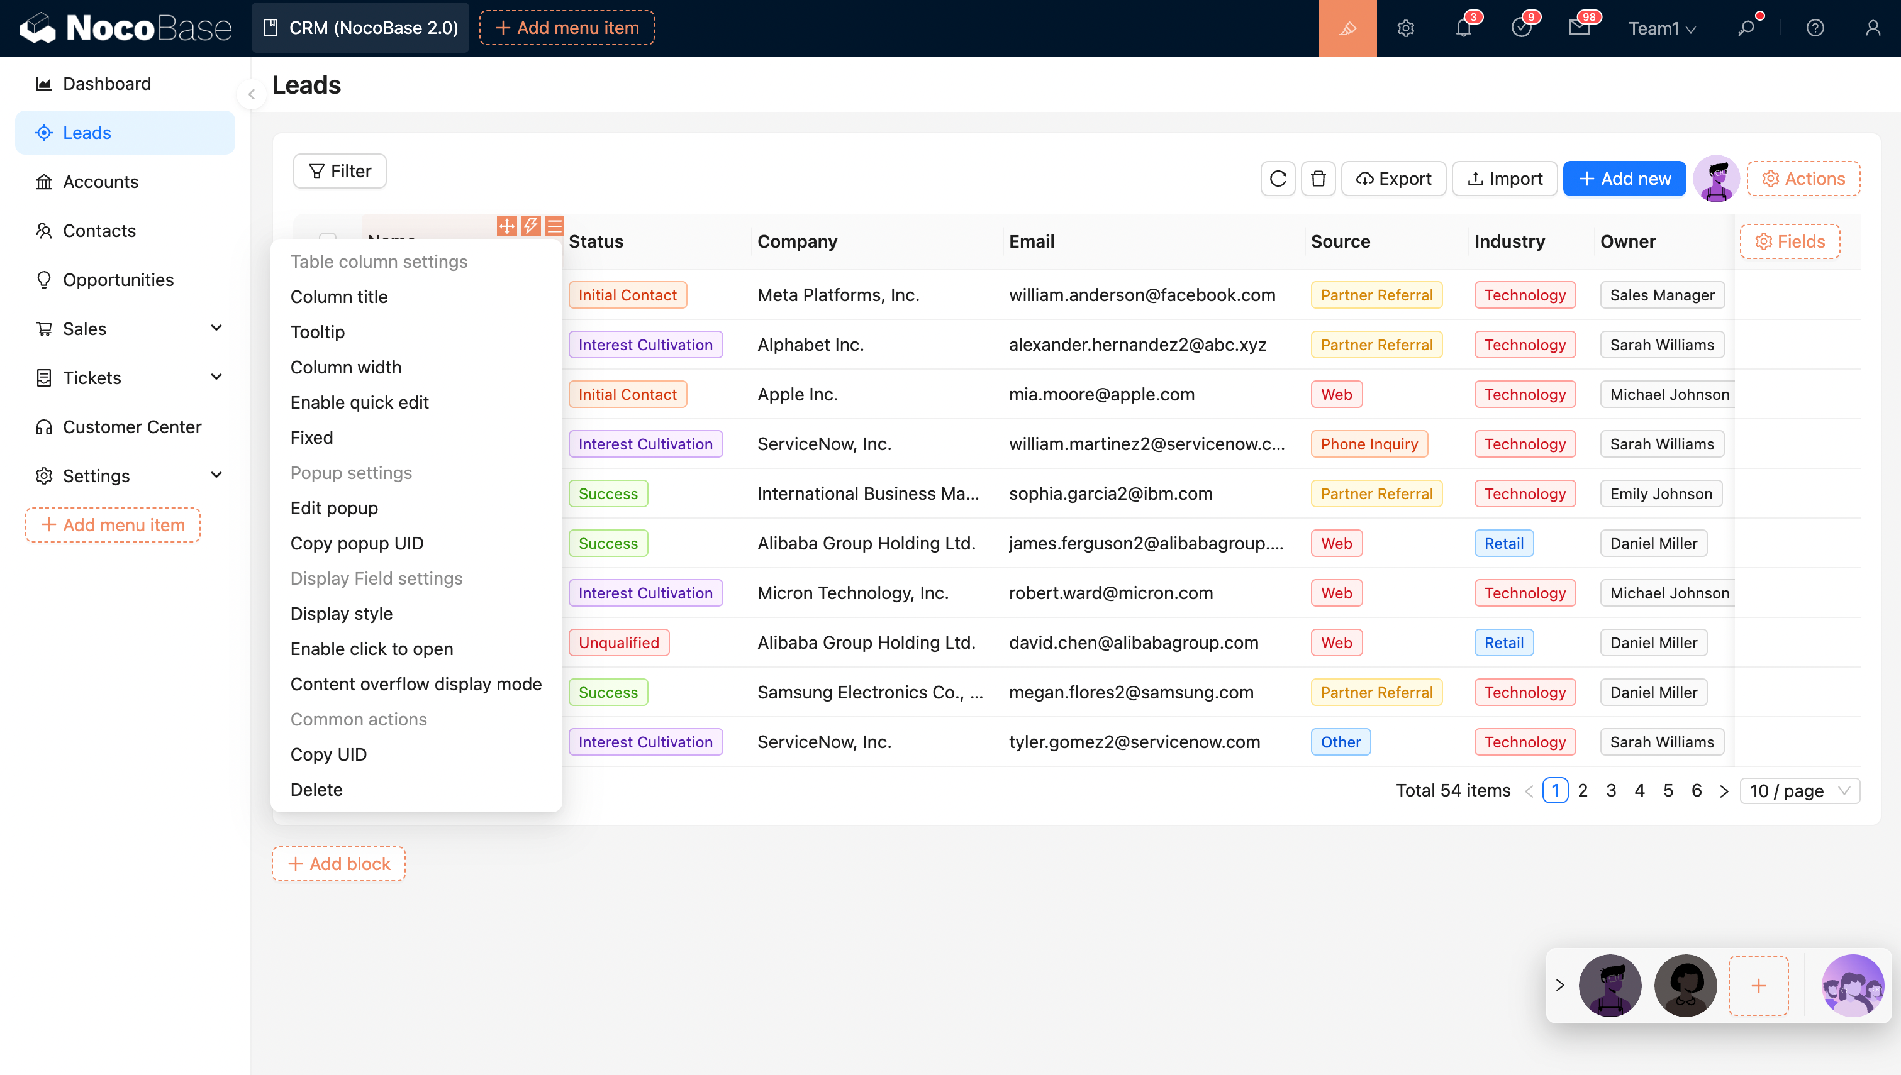Select Column width from settings menu
1901x1075 pixels.
[x=345, y=367]
